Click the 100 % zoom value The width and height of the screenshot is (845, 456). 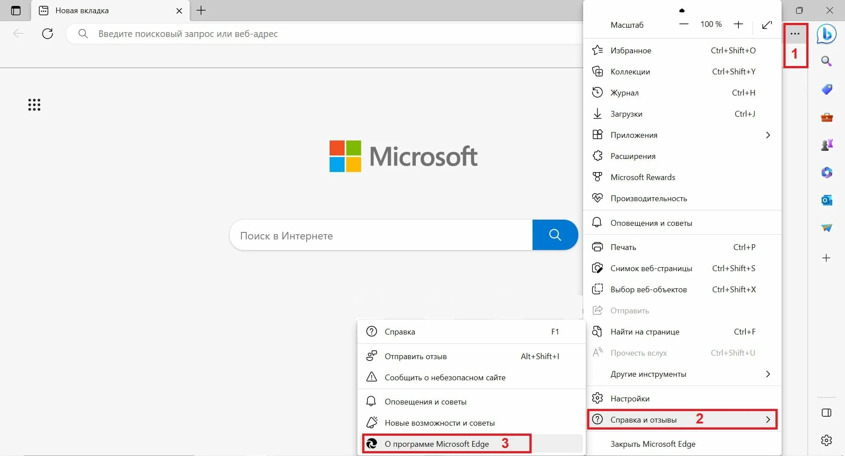[x=711, y=24]
